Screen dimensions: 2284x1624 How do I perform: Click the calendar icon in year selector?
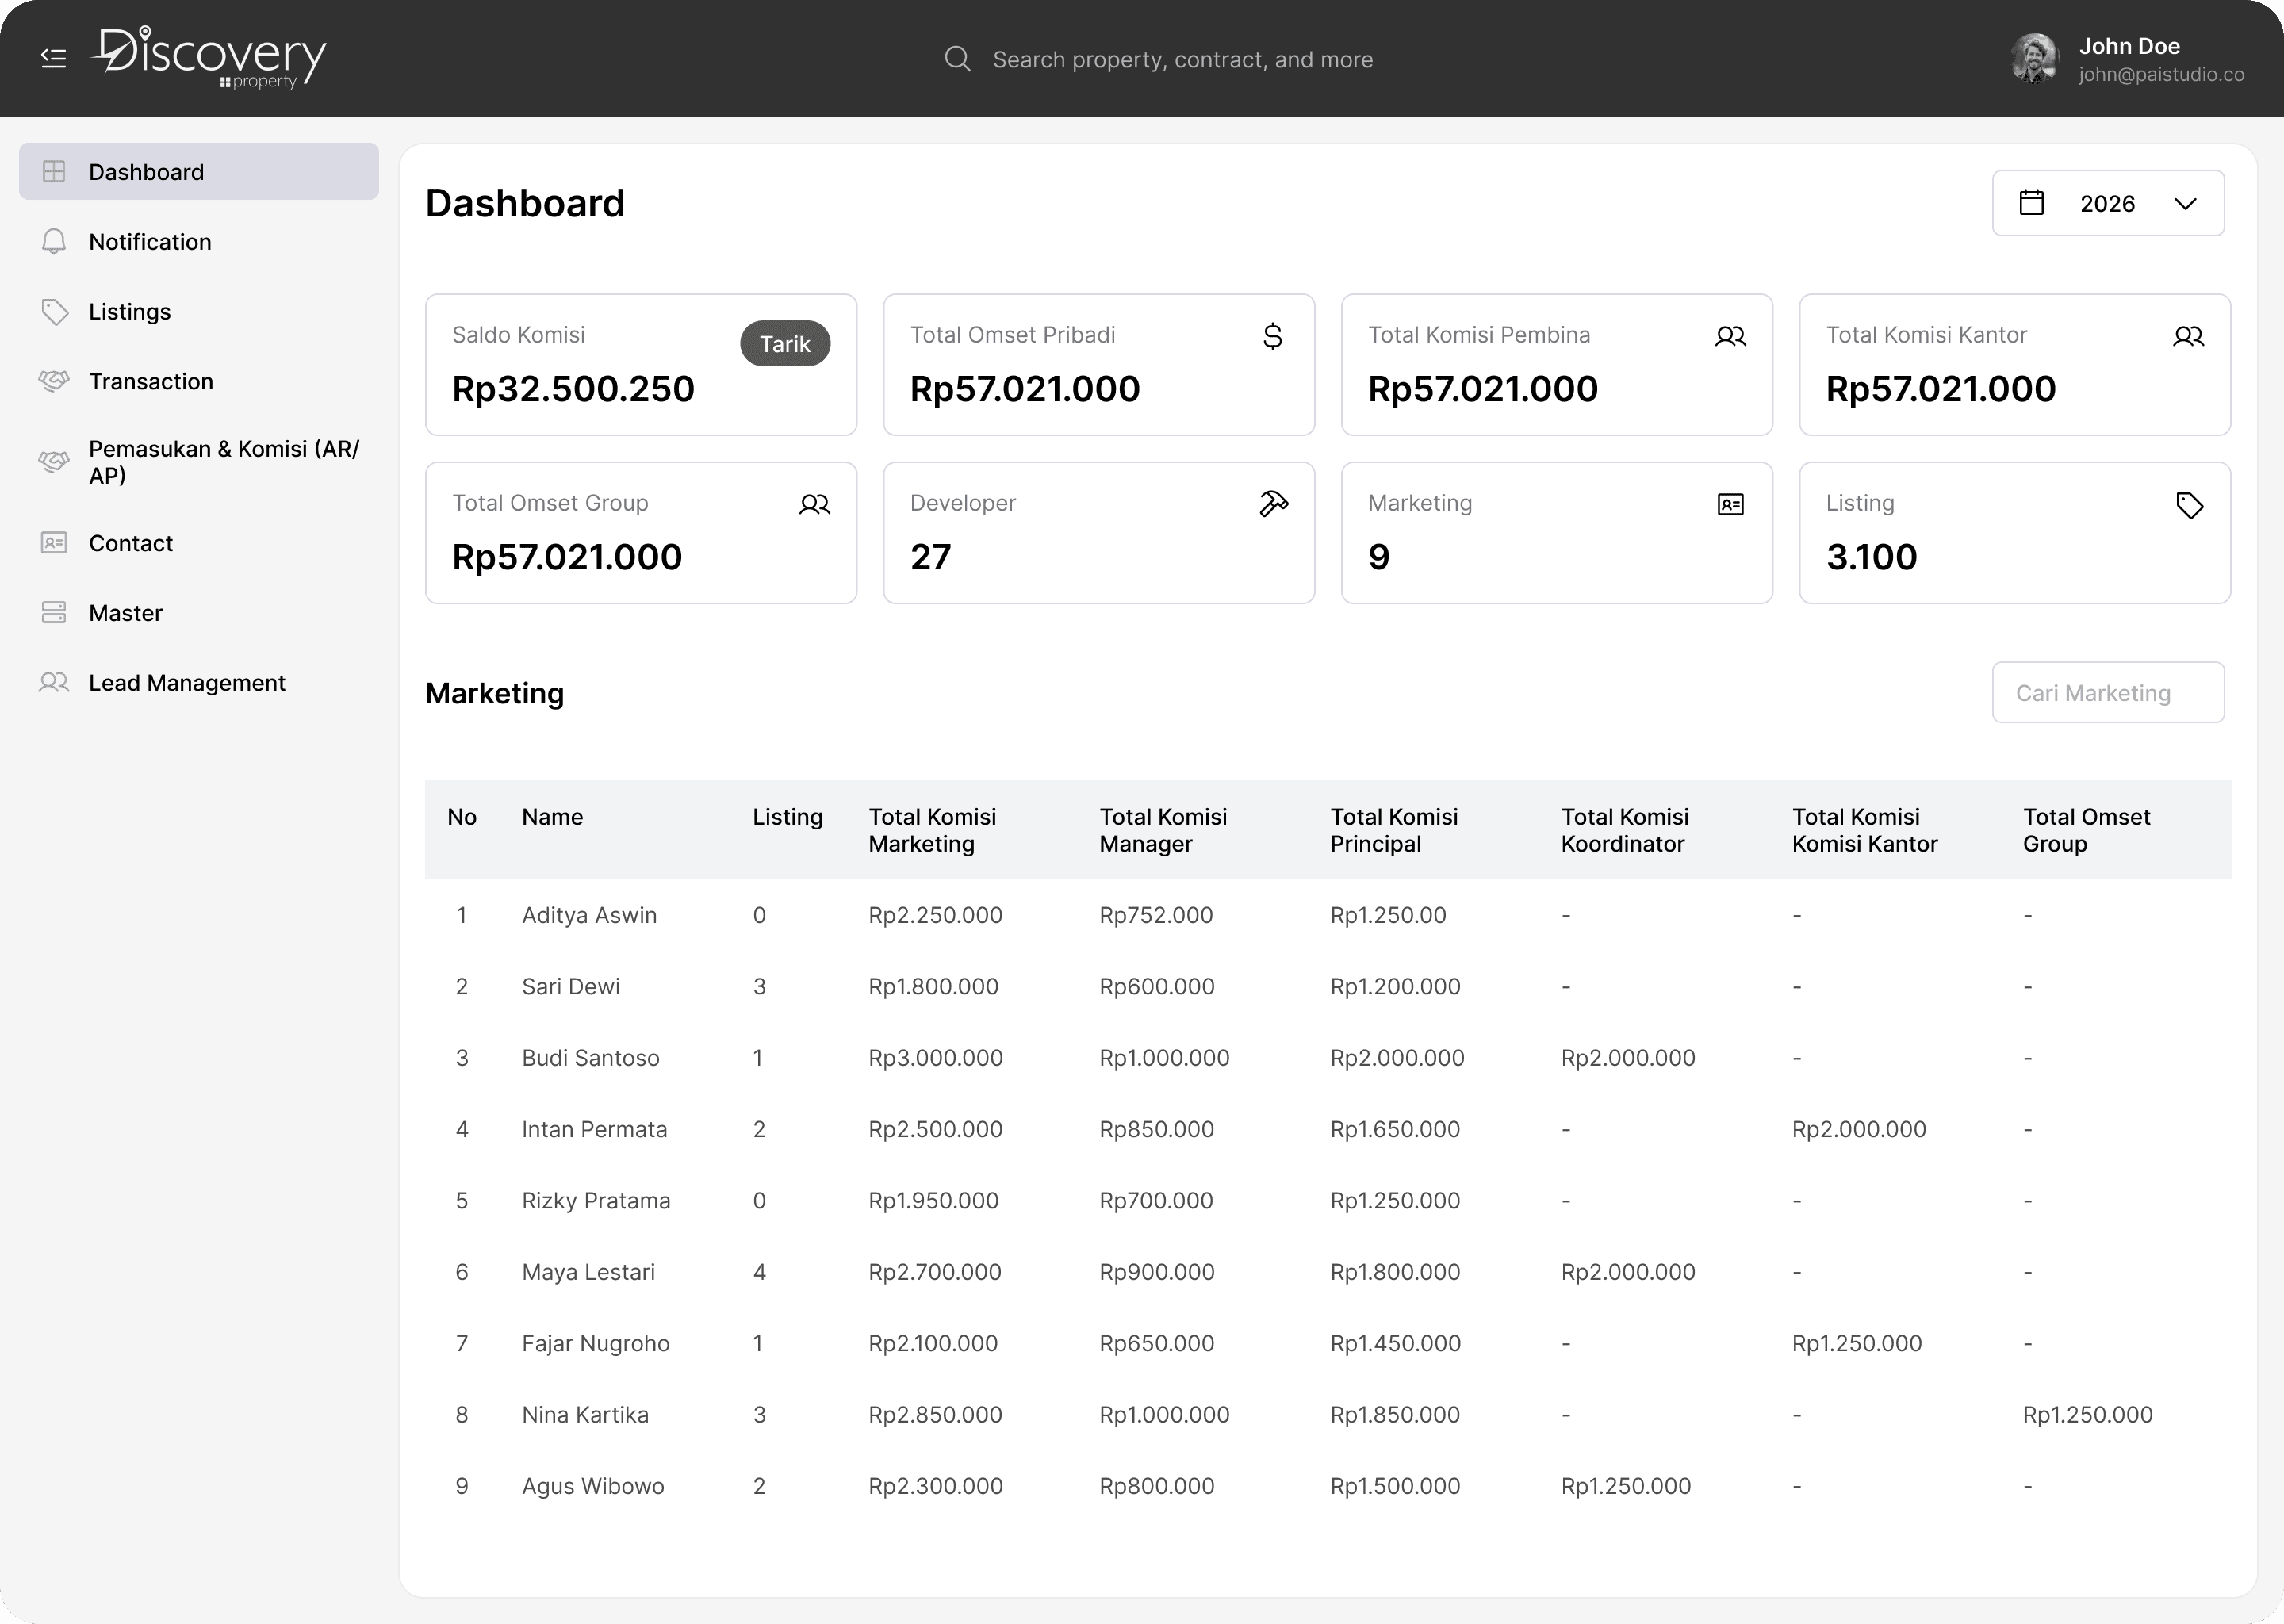[x=2031, y=203]
